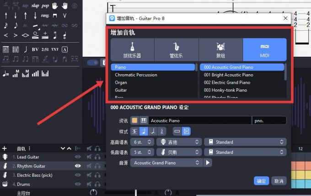Viewport: 311px width, 196px height.
Task: Toggle the slash notation style button
Action: pos(153,131)
